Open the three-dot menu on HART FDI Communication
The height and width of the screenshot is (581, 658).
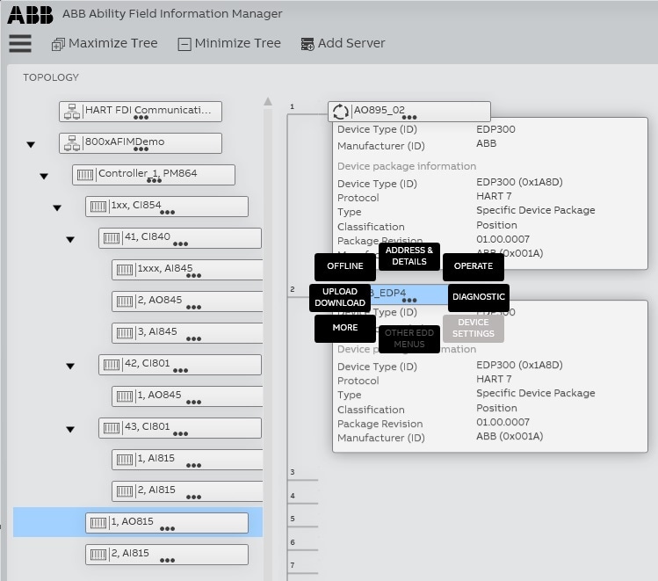click(141, 118)
